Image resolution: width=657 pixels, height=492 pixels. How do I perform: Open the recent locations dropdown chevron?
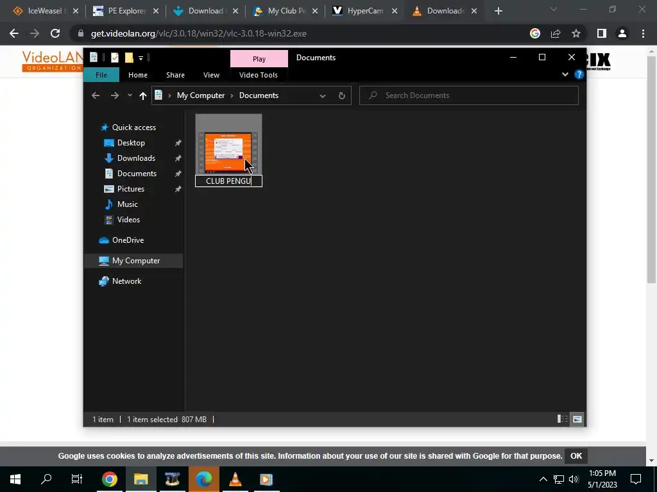[130, 95]
